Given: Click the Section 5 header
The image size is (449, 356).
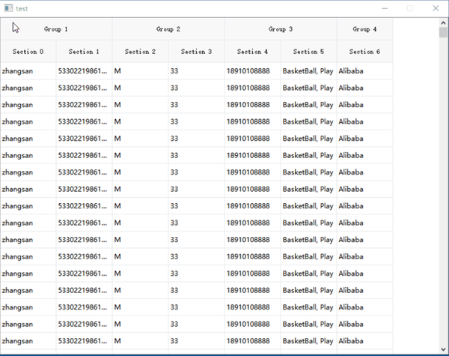Looking at the screenshot, I should (x=308, y=52).
